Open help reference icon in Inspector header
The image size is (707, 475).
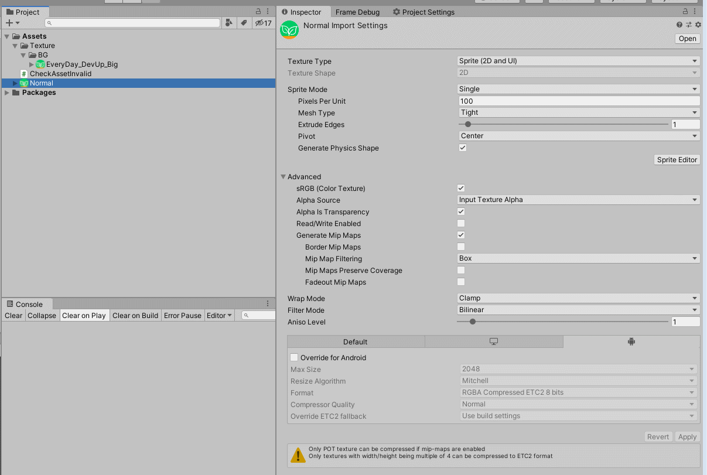(679, 25)
